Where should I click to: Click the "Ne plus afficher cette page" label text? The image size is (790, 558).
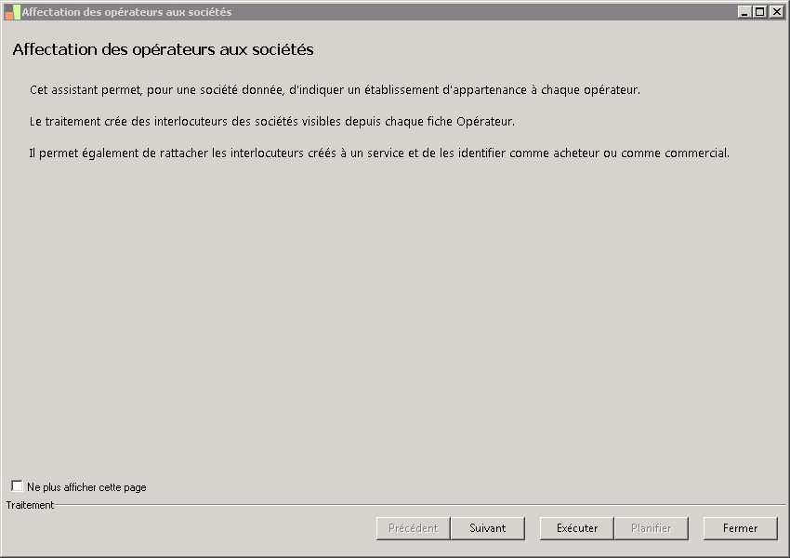tap(86, 487)
